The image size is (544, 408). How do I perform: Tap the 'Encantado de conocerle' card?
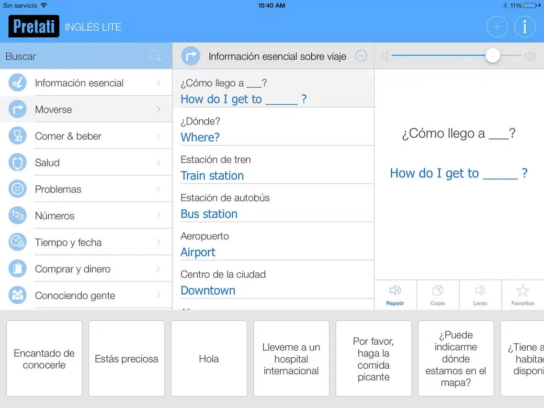[x=44, y=358]
